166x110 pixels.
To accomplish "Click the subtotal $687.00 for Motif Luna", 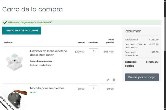I will 109,52.
